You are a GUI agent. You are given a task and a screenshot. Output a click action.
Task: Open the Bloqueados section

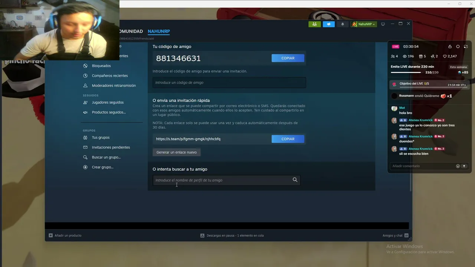point(101,66)
